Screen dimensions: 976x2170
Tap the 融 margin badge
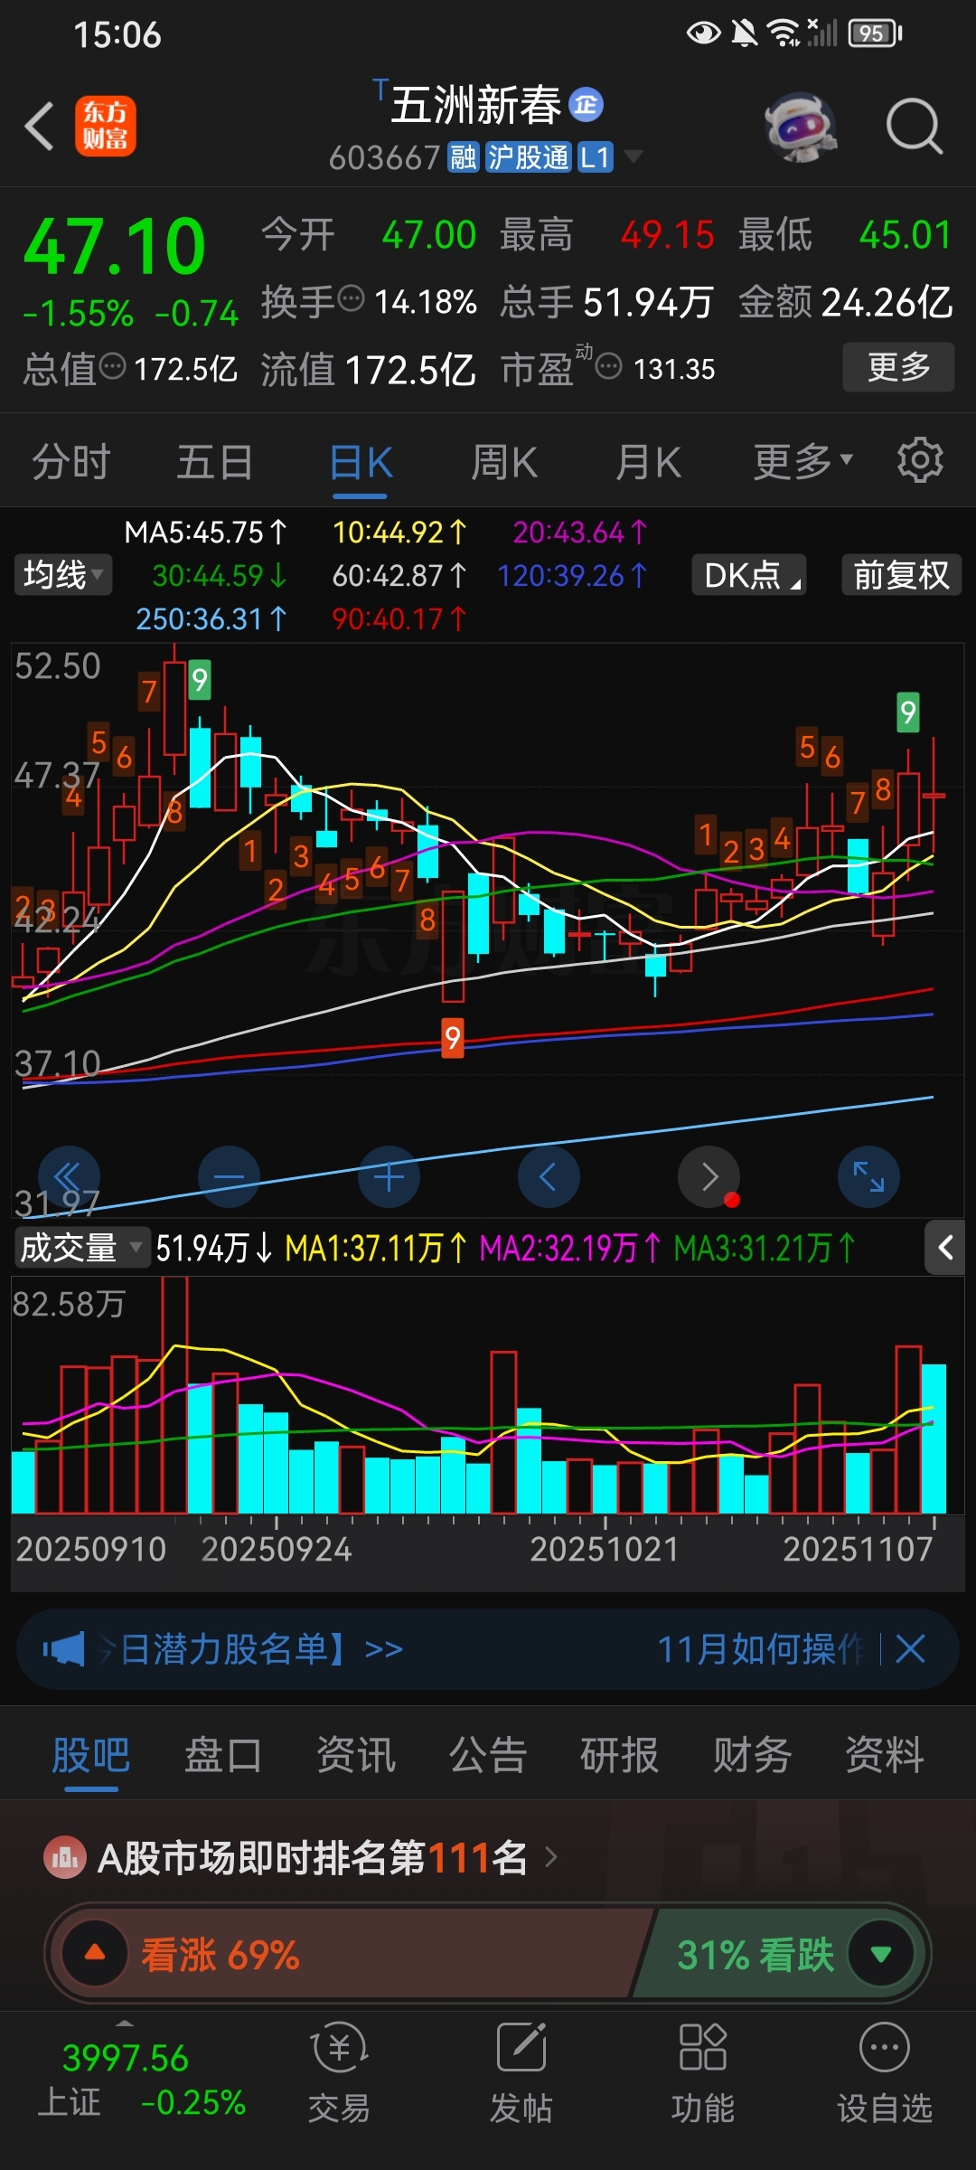(464, 157)
